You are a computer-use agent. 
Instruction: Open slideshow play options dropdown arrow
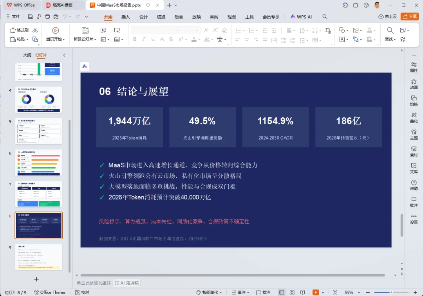323,292
